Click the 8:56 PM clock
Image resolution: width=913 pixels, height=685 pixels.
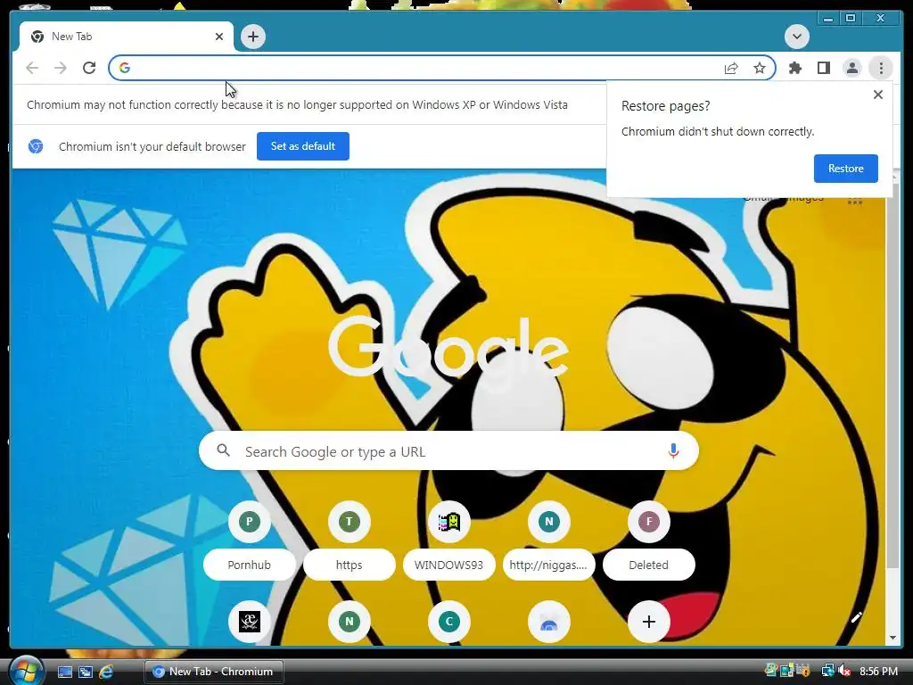tap(878, 672)
